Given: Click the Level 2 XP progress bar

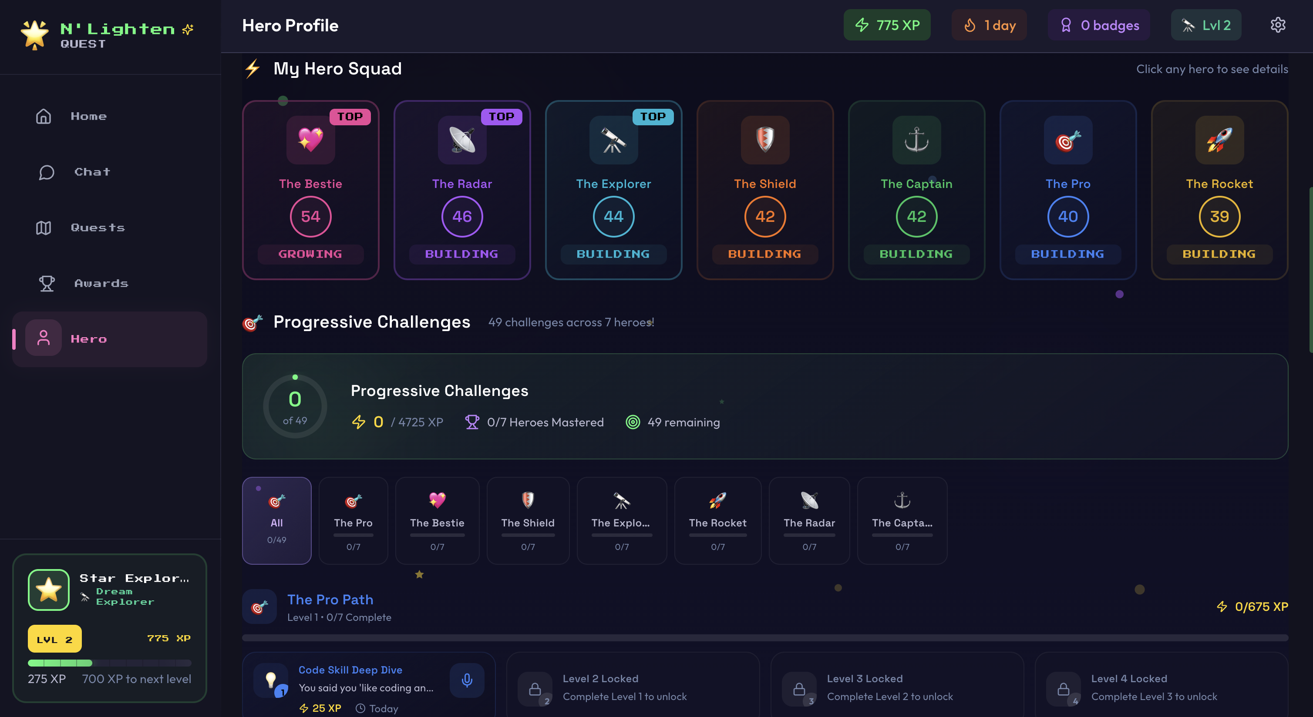Looking at the screenshot, I should (109, 663).
